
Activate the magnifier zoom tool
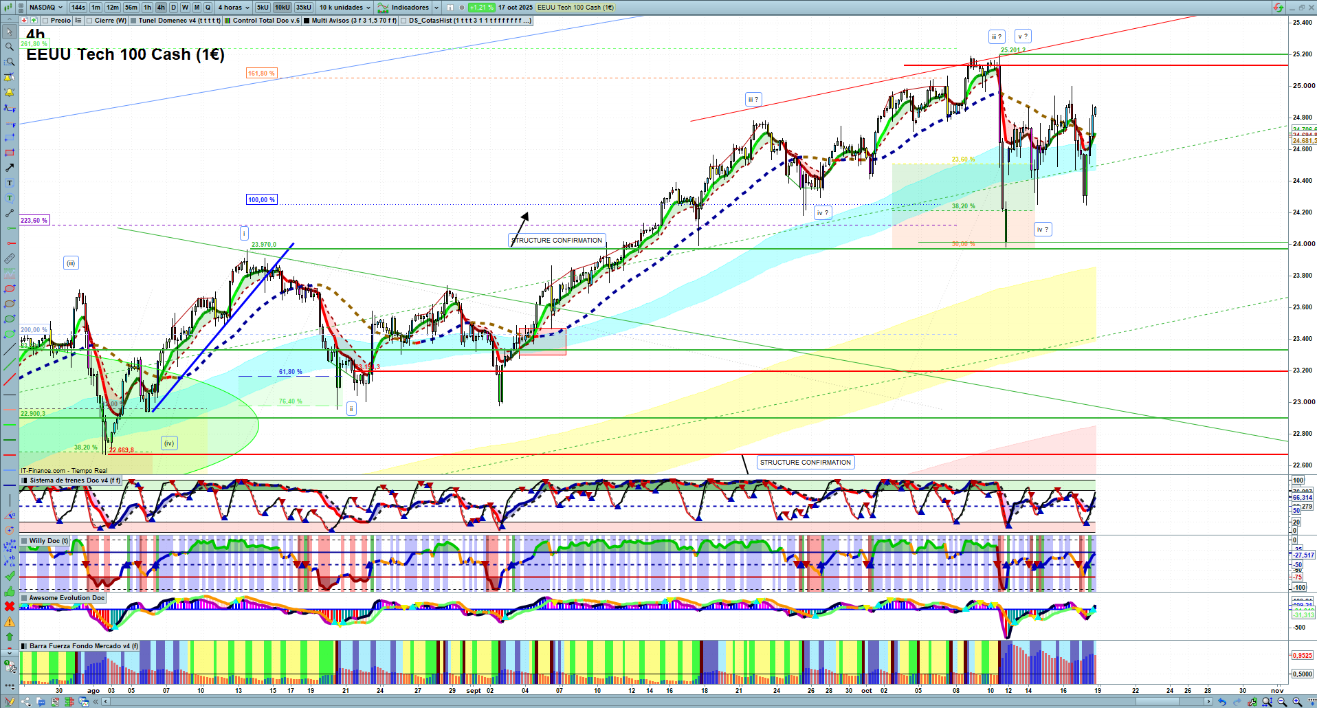(x=9, y=47)
